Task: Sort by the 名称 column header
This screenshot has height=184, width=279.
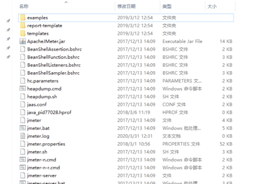Action: (x=24, y=7)
